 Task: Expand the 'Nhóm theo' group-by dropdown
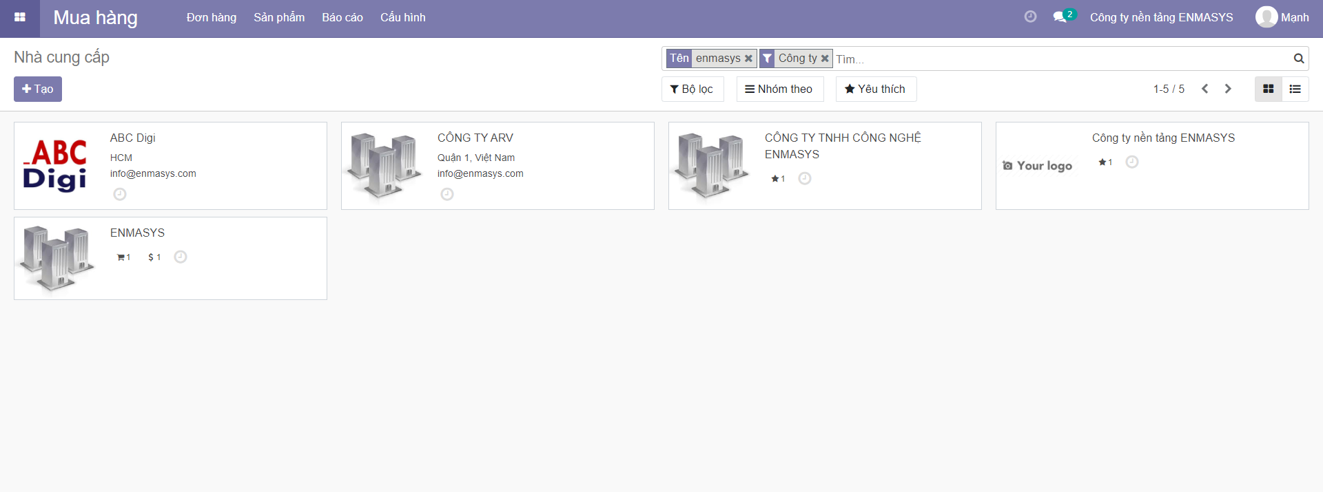[779, 89]
